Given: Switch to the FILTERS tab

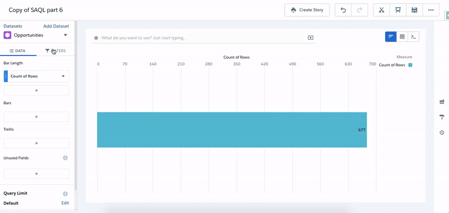Looking at the screenshot, I should tap(55, 50).
